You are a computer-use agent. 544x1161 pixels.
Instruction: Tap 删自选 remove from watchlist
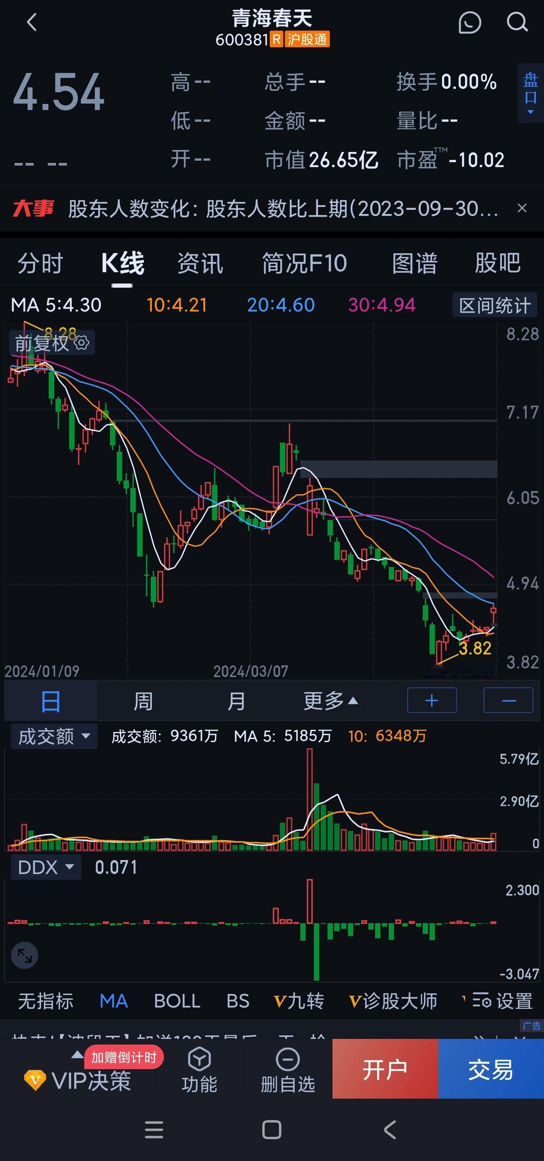pos(288,1071)
